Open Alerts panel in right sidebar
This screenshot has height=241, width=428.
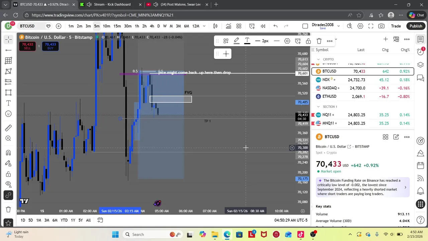click(x=421, y=52)
